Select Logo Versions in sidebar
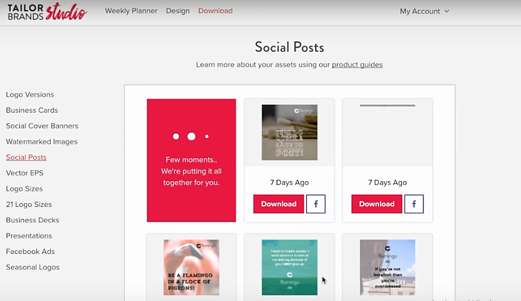 pyautogui.click(x=30, y=94)
